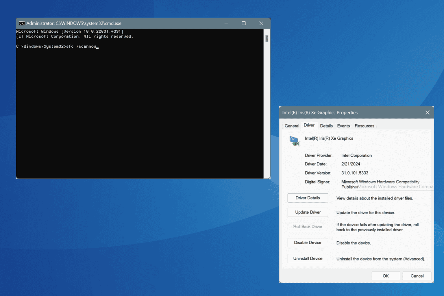Open the Details tab
This screenshot has width=444, height=296.
326,126
